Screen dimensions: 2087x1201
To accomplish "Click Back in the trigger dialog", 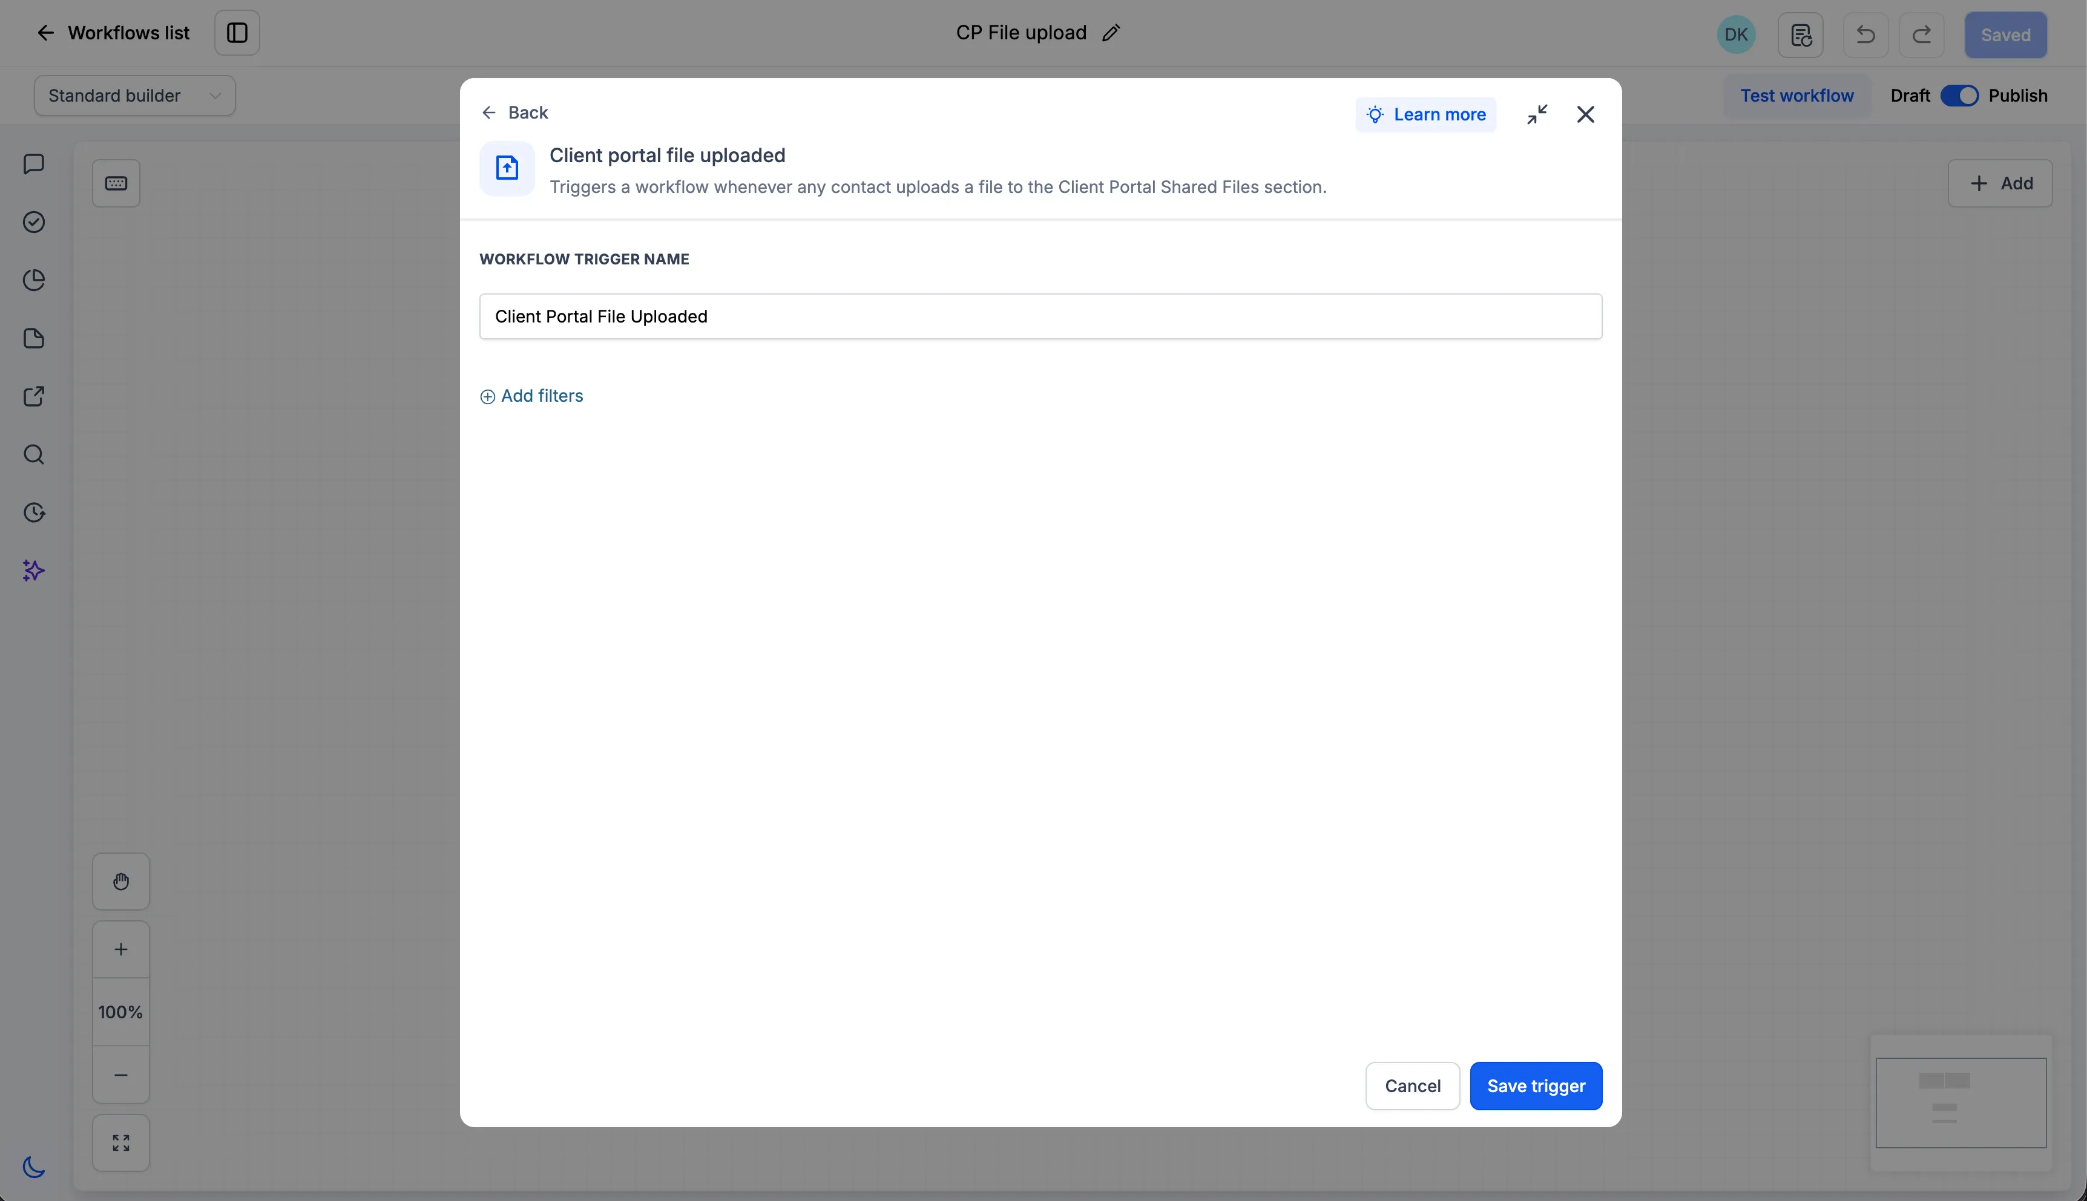I will point(515,113).
